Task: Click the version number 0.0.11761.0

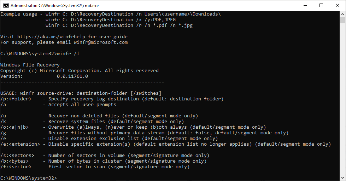Action: [x=72, y=76]
